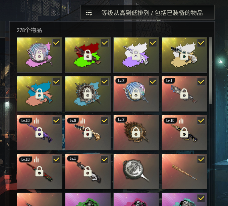This screenshot has height=206, width=228.
Task: Select the plain pan item
Action: (136, 171)
